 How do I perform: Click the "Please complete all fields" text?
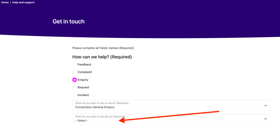pyautogui.click(x=103, y=48)
